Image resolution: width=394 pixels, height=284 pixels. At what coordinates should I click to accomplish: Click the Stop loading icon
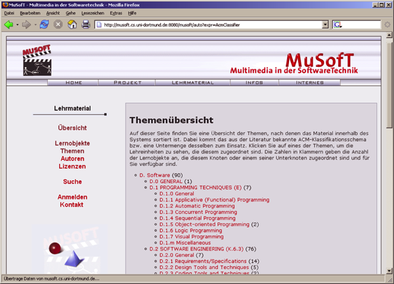point(58,24)
